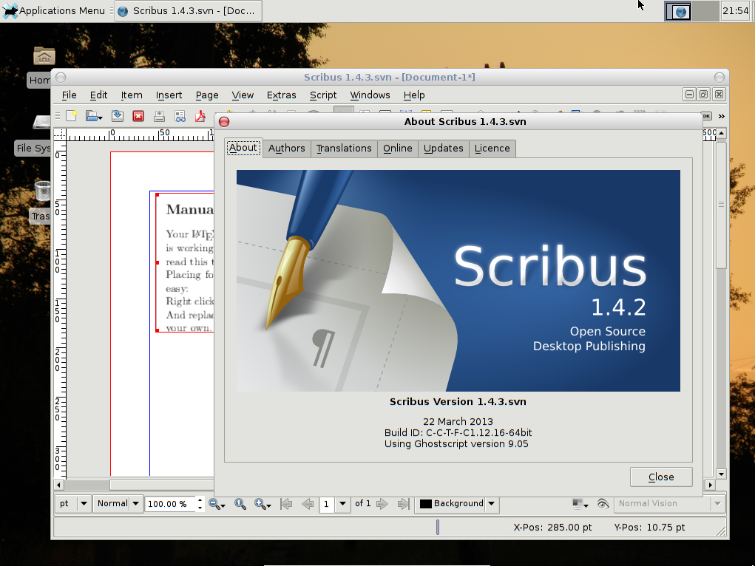The height and width of the screenshot is (566, 755).
Task: Open the File menu
Action: [69, 95]
